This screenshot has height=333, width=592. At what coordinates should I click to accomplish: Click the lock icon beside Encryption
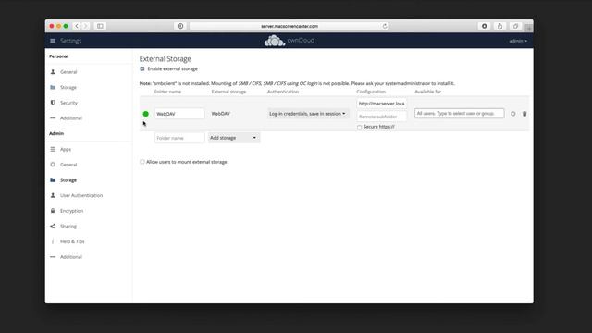click(x=53, y=211)
